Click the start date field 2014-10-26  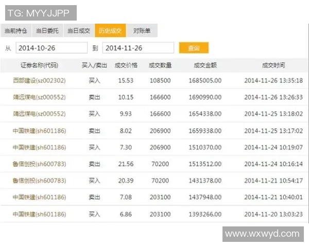coord(51,48)
